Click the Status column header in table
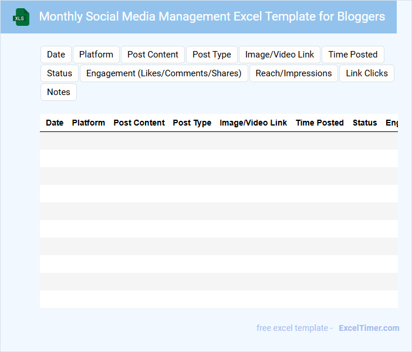This screenshot has width=412, height=352. 365,123
